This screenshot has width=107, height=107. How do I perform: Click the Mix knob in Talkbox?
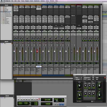(x=99, y=95)
